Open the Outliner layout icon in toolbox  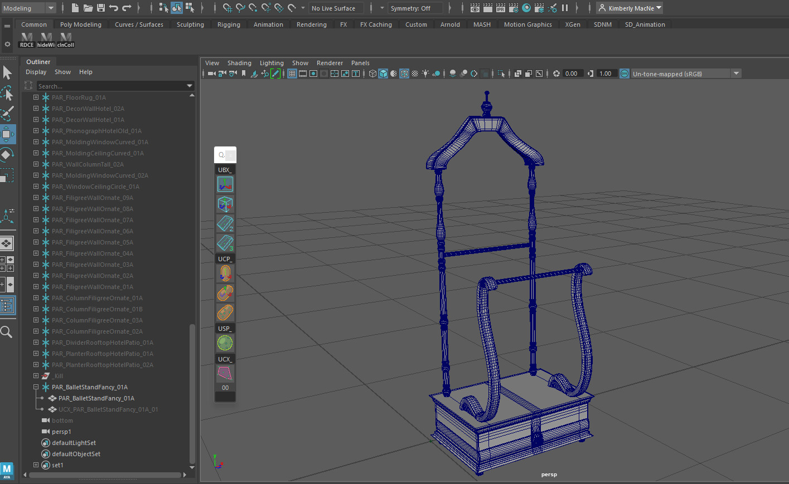pyautogui.click(x=7, y=305)
